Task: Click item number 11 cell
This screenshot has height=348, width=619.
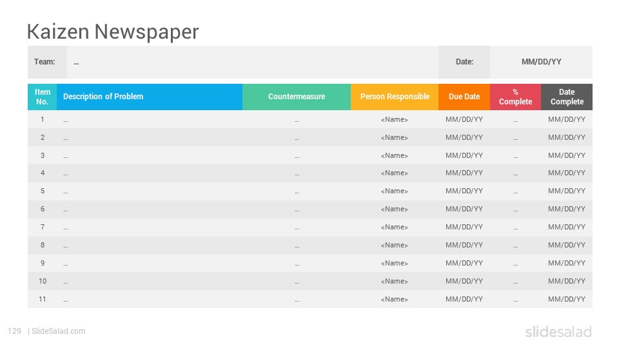Action: coord(43,299)
